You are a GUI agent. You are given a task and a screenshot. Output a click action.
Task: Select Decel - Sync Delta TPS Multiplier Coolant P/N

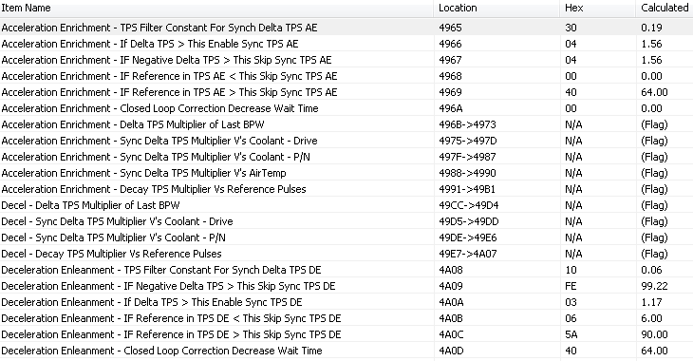[x=346, y=237]
